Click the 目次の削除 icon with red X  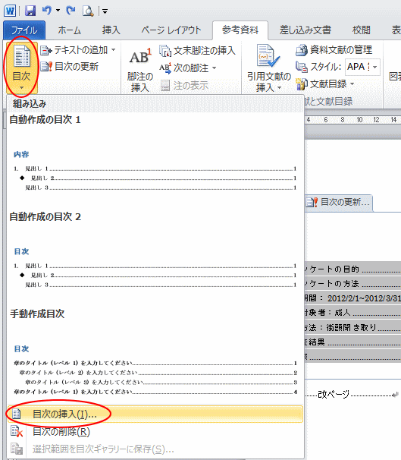pyautogui.click(x=17, y=432)
